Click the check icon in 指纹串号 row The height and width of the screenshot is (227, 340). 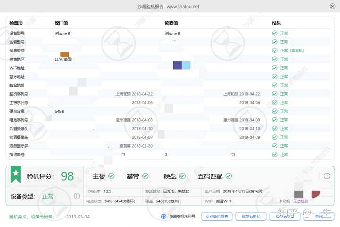[274, 154]
